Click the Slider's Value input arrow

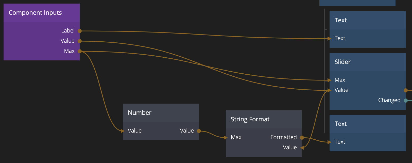click(330, 90)
